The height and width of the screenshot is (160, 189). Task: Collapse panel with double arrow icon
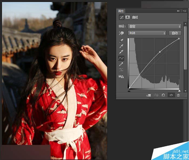[178, 11]
